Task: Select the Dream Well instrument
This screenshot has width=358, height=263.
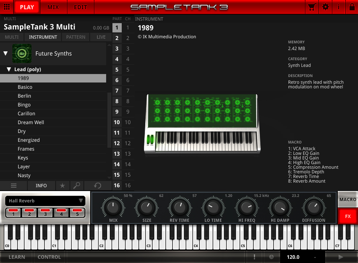Action: (x=53, y=122)
